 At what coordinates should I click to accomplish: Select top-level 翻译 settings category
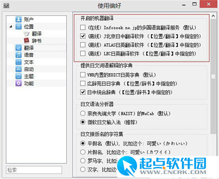pos(28,48)
